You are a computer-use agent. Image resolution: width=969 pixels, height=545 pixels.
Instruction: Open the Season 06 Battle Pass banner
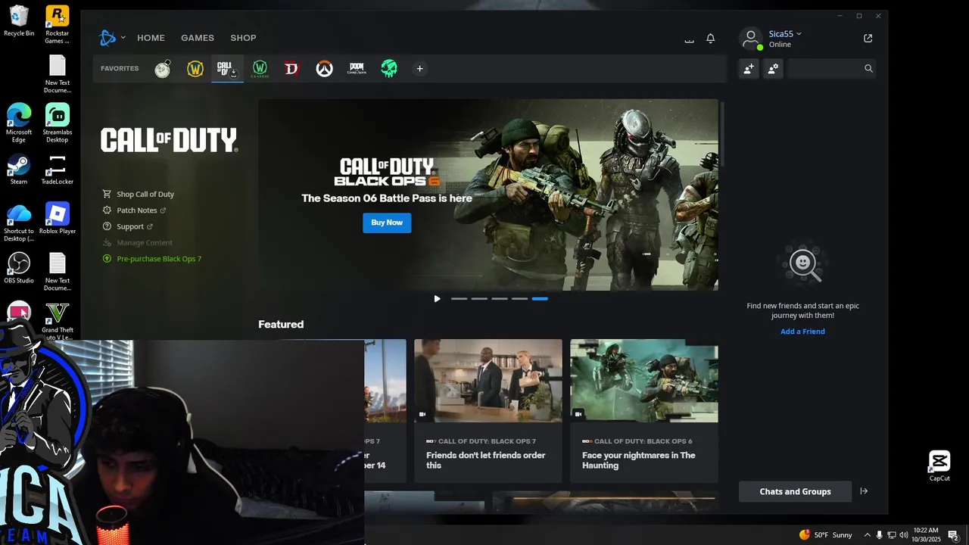point(488,195)
